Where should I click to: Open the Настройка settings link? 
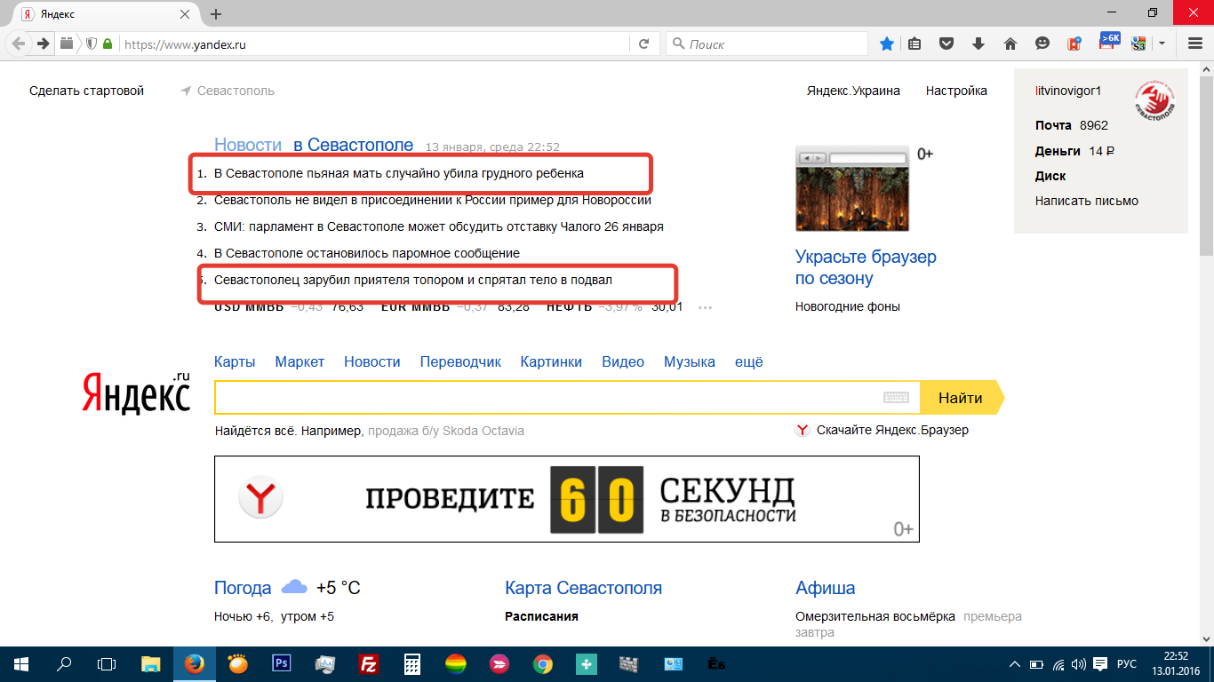click(956, 91)
